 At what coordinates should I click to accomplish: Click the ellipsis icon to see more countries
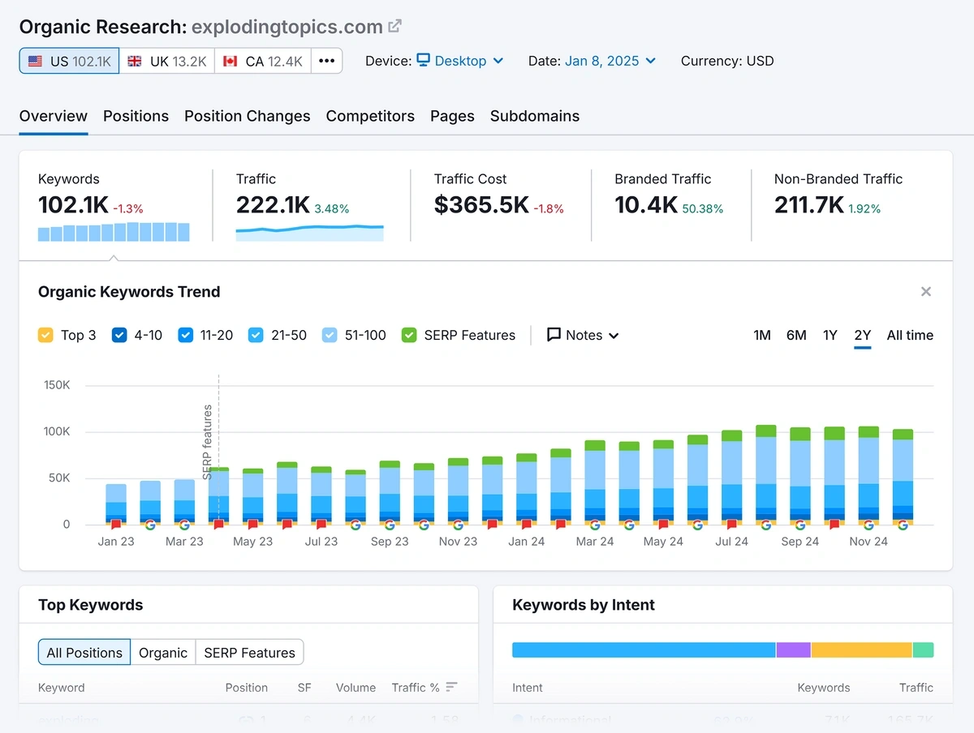pos(328,60)
